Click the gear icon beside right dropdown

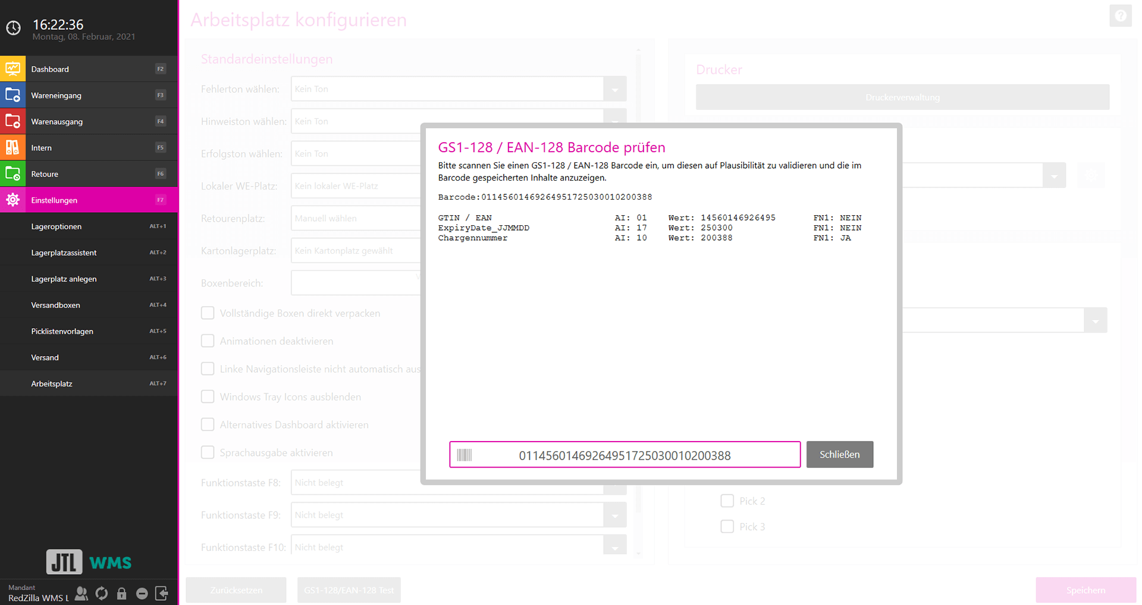coord(1091,175)
